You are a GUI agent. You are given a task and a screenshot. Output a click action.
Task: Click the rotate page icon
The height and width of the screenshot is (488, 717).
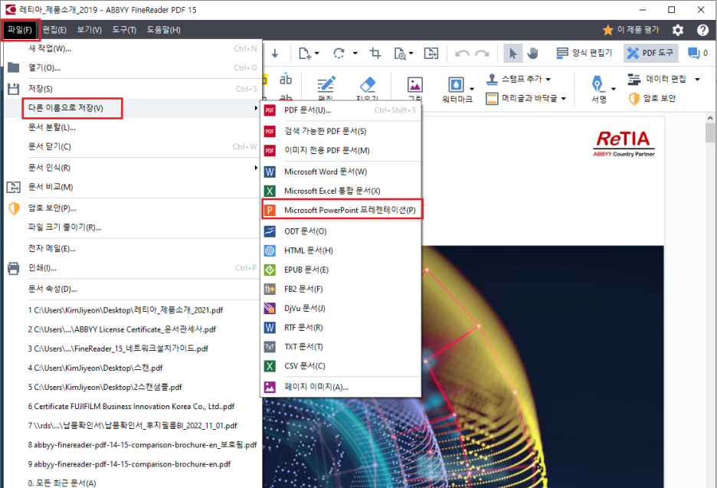pyautogui.click(x=339, y=54)
